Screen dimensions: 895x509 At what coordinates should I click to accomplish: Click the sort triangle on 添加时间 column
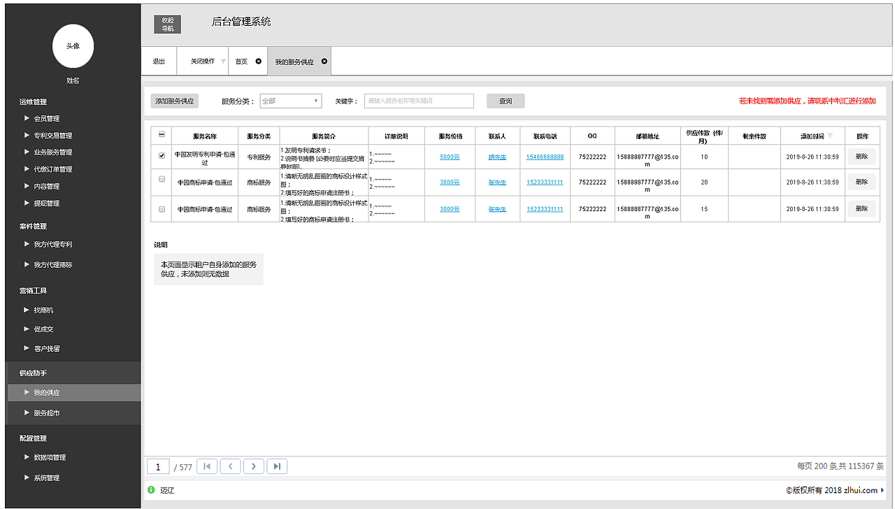[x=831, y=136]
